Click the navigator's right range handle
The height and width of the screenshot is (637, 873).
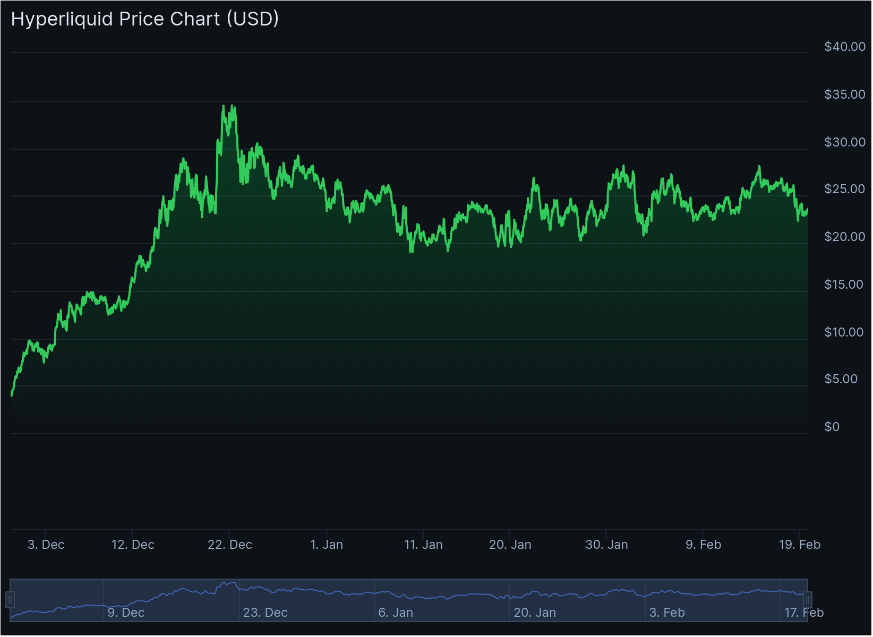coord(808,600)
